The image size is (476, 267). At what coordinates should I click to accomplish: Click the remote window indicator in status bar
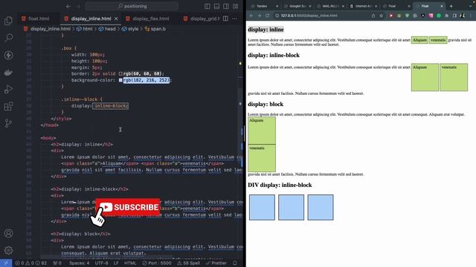pos(6,263)
